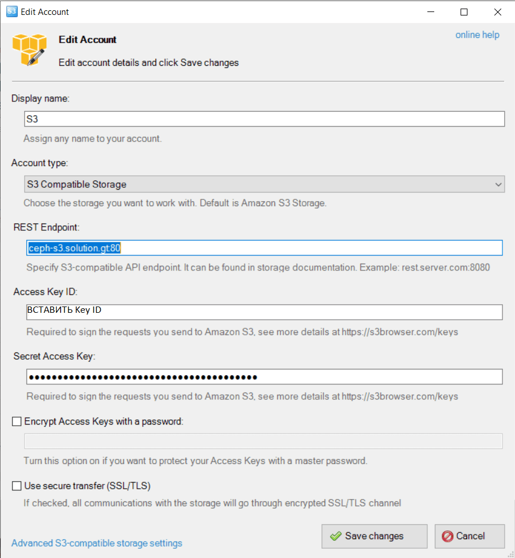Toggle Use secure transfer (SSL/TLS) checkbox
Image resolution: width=515 pixels, height=558 pixels.
pos(17,486)
